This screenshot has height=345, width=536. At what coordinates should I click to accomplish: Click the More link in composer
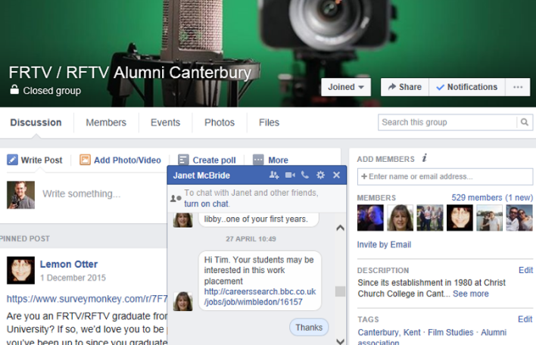point(278,160)
